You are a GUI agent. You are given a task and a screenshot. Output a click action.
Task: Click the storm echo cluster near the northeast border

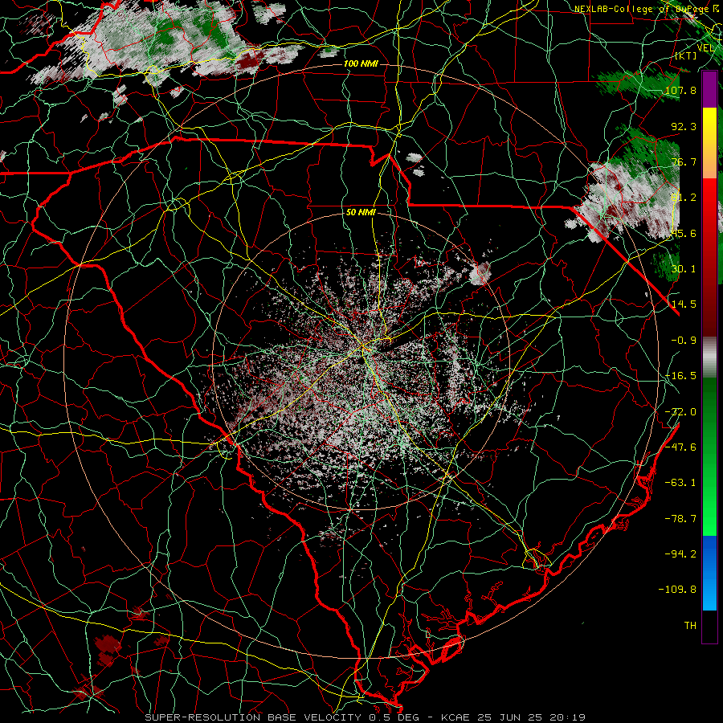pos(629,198)
